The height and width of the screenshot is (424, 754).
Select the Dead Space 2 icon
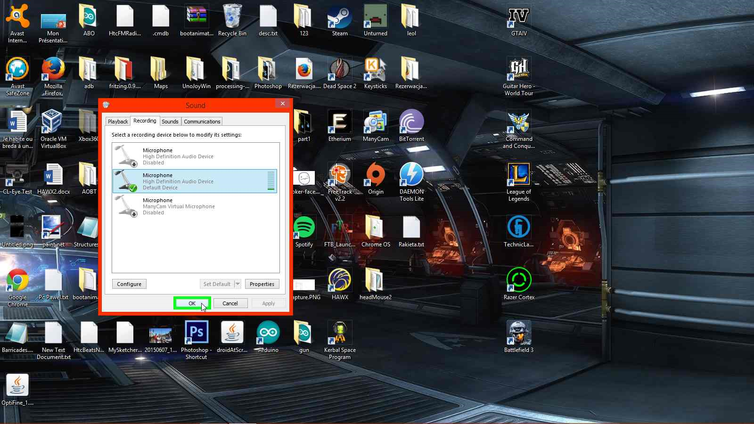340,73
